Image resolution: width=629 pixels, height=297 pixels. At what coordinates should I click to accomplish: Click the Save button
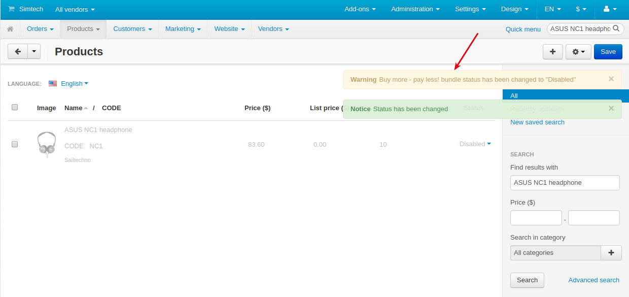tap(608, 52)
